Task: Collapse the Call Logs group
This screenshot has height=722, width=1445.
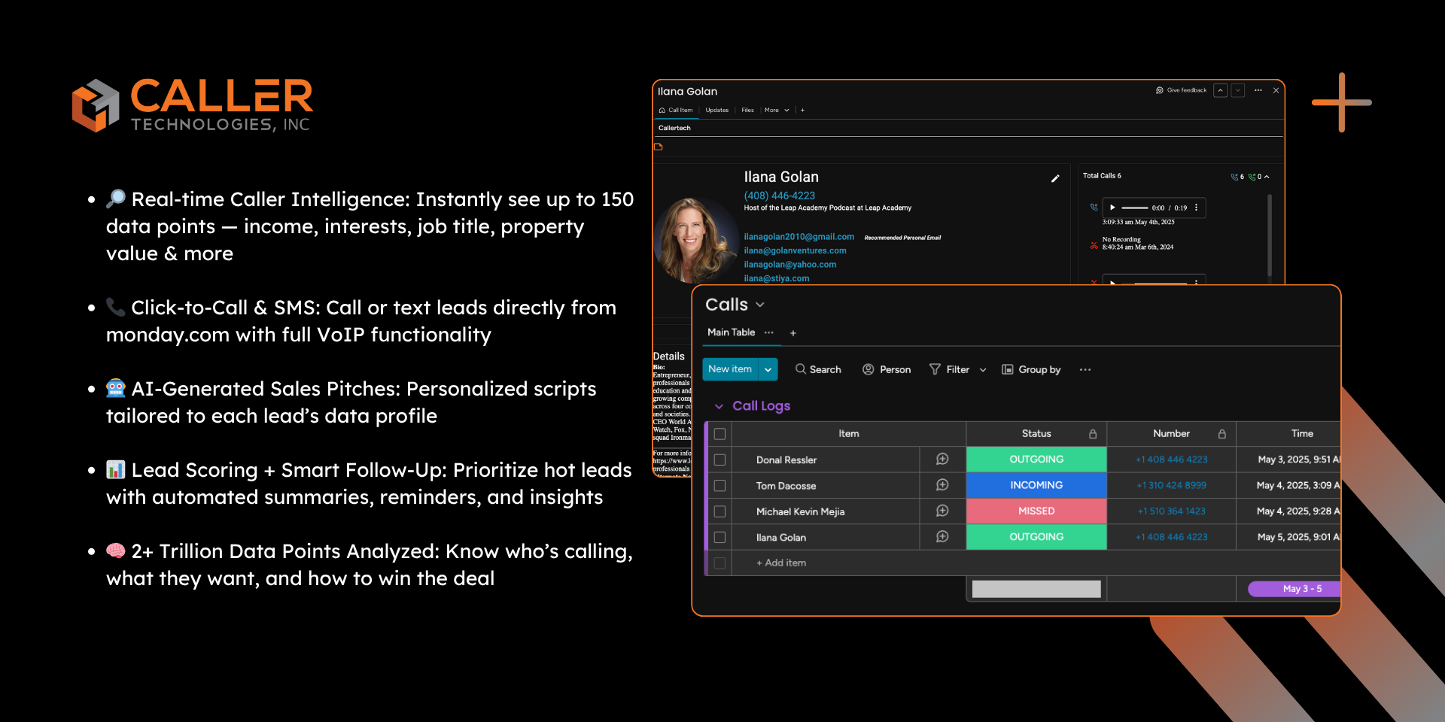Action: [x=719, y=406]
